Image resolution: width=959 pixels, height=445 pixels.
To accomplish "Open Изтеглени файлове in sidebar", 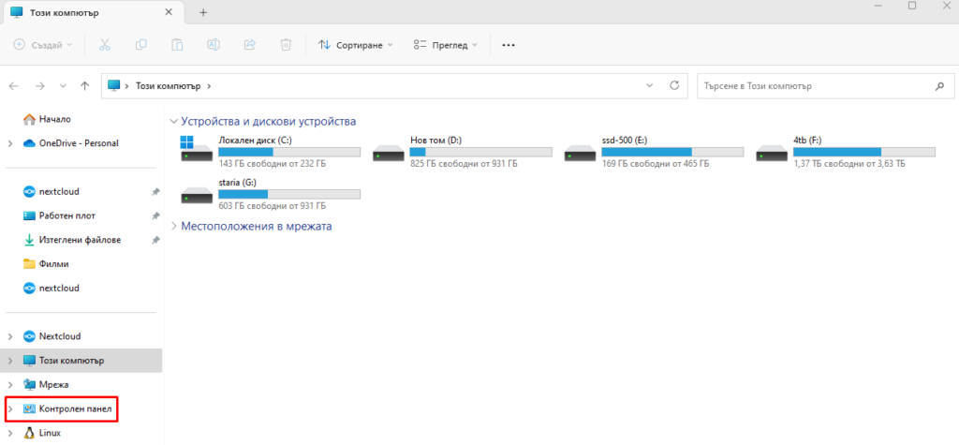I will coord(72,240).
